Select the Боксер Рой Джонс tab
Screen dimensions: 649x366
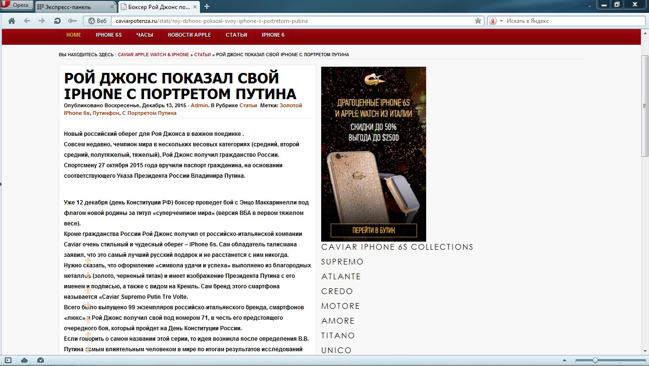(x=159, y=7)
